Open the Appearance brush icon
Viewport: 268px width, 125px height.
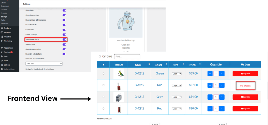(2, 48)
